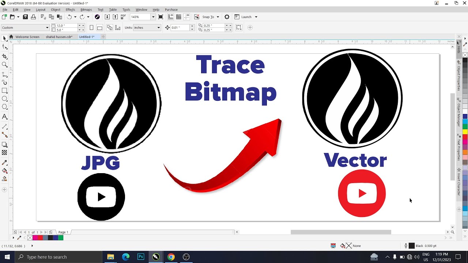Select the Ellipse tool
Image resolution: width=468 pixels, height=263 pixels.
point(4,99)
